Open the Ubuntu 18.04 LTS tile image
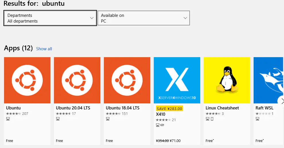 [x=127, y=80]
